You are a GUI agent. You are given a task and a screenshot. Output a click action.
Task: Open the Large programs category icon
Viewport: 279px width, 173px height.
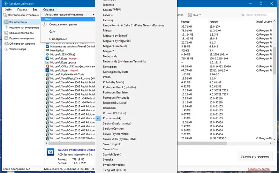(x=6, y=33)
